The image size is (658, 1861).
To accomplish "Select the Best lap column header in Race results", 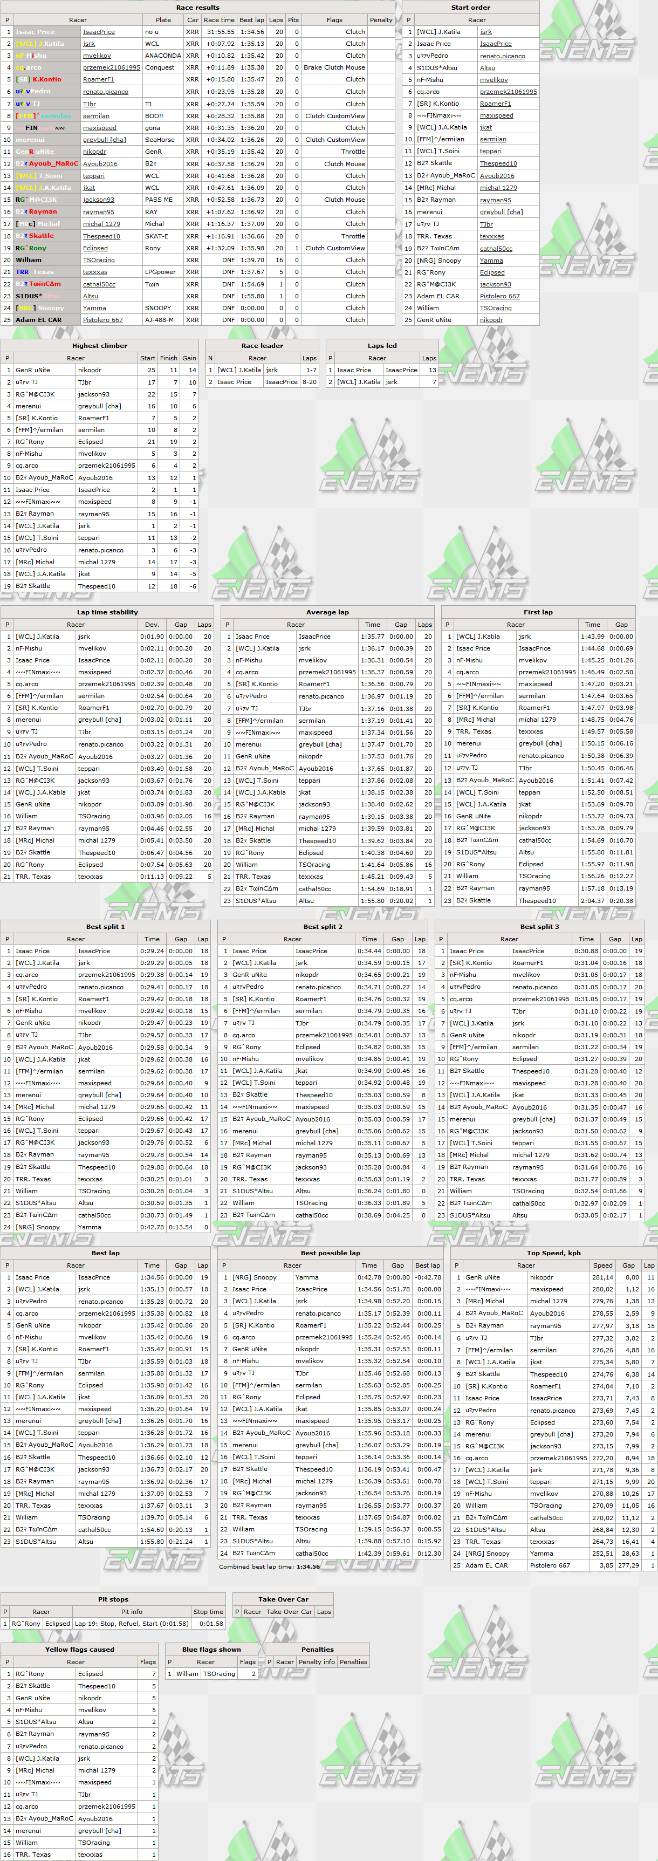I will [x=252, y=19].
